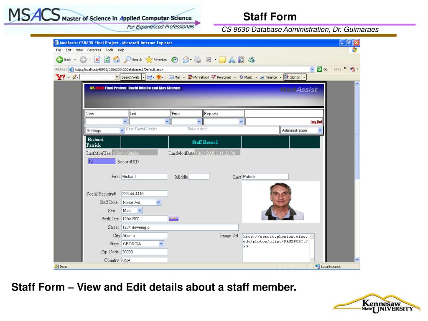Open Yahoo Personals toolbar button
This screenshot has width=428, height=321.
(x=222, y=77)
